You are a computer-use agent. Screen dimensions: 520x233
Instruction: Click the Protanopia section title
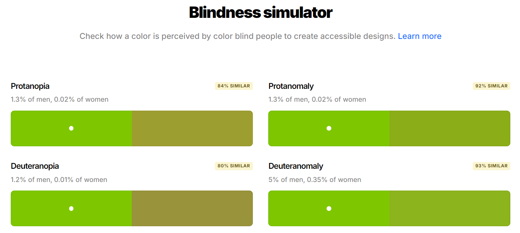point(30,86)
